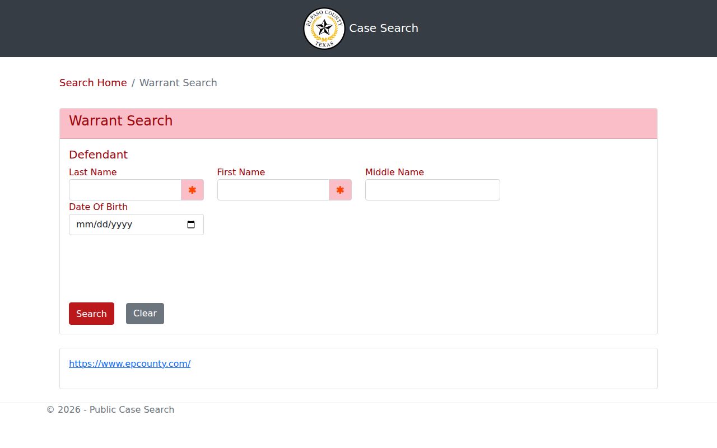The width and height of the screenshot is (717, 448).
Task: Open the date picker calendar icon
Action: [191, 225]
